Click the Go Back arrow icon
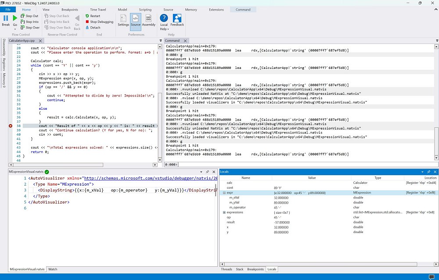The width and height of the screenshot is (439, 280). point(77,18)
